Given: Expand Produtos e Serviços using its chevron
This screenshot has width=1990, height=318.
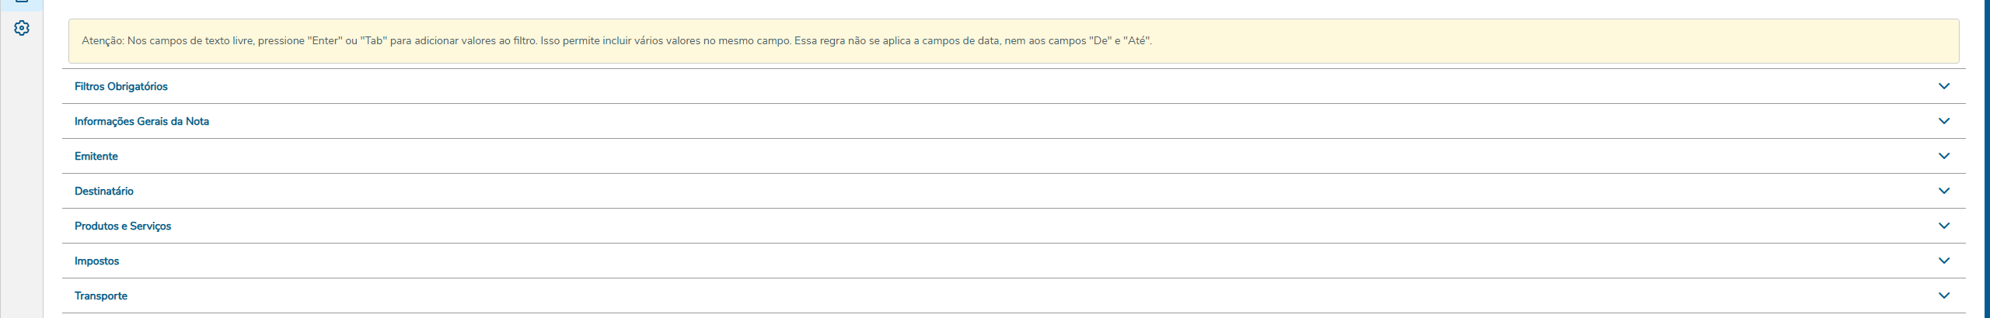Looking at the screenshot, I should click(x=1943, y=226).
